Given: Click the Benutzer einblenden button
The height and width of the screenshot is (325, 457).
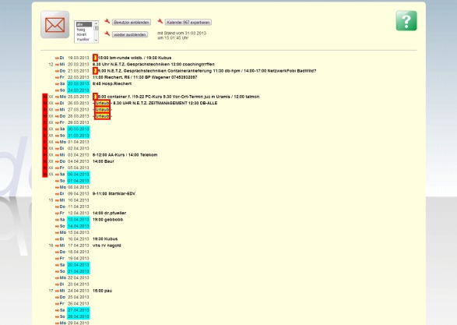Looking at the screenshot, I should [132, 22].
